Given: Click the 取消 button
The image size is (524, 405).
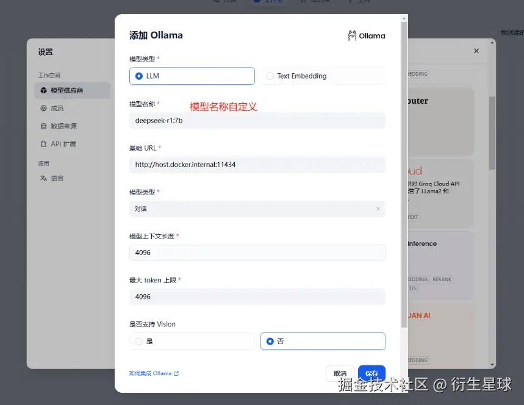Looking at the screenshot, I should coord(340,373).
